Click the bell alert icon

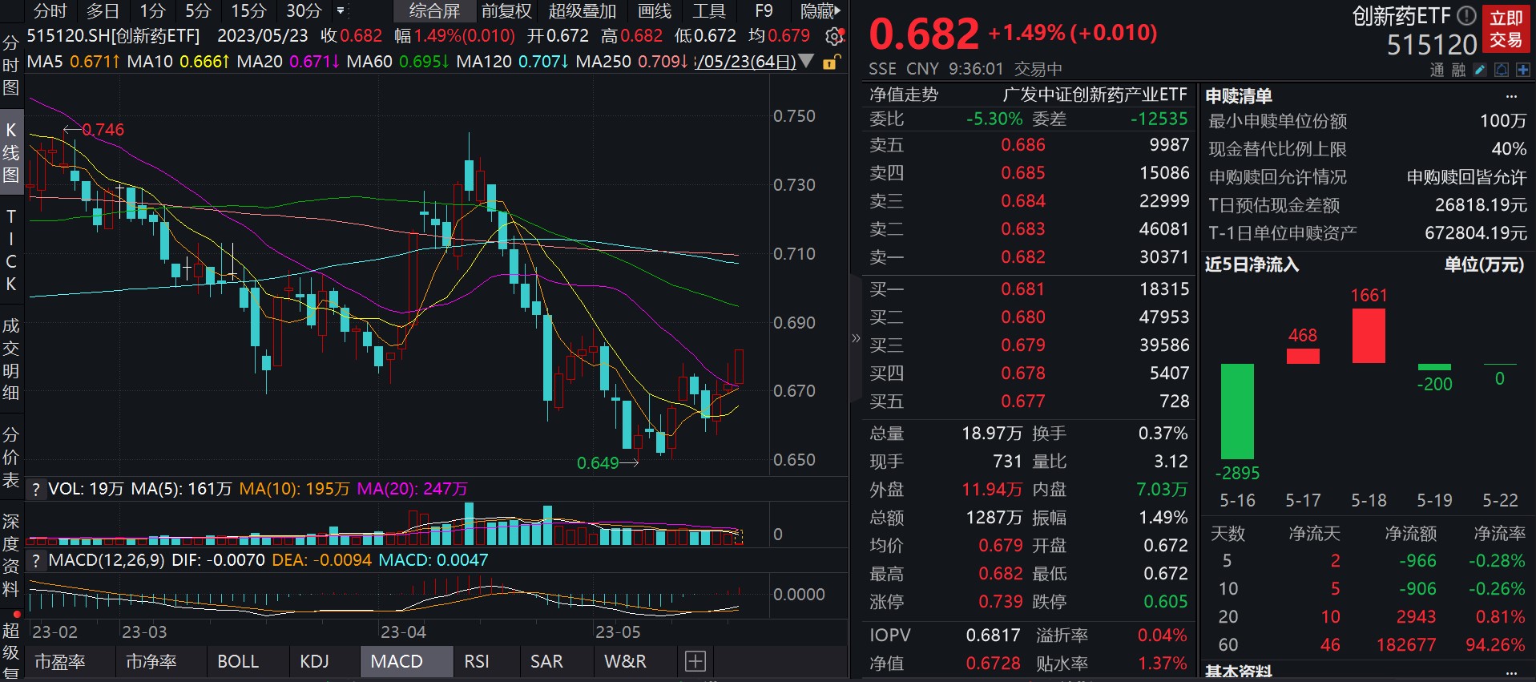point(1502,71)
